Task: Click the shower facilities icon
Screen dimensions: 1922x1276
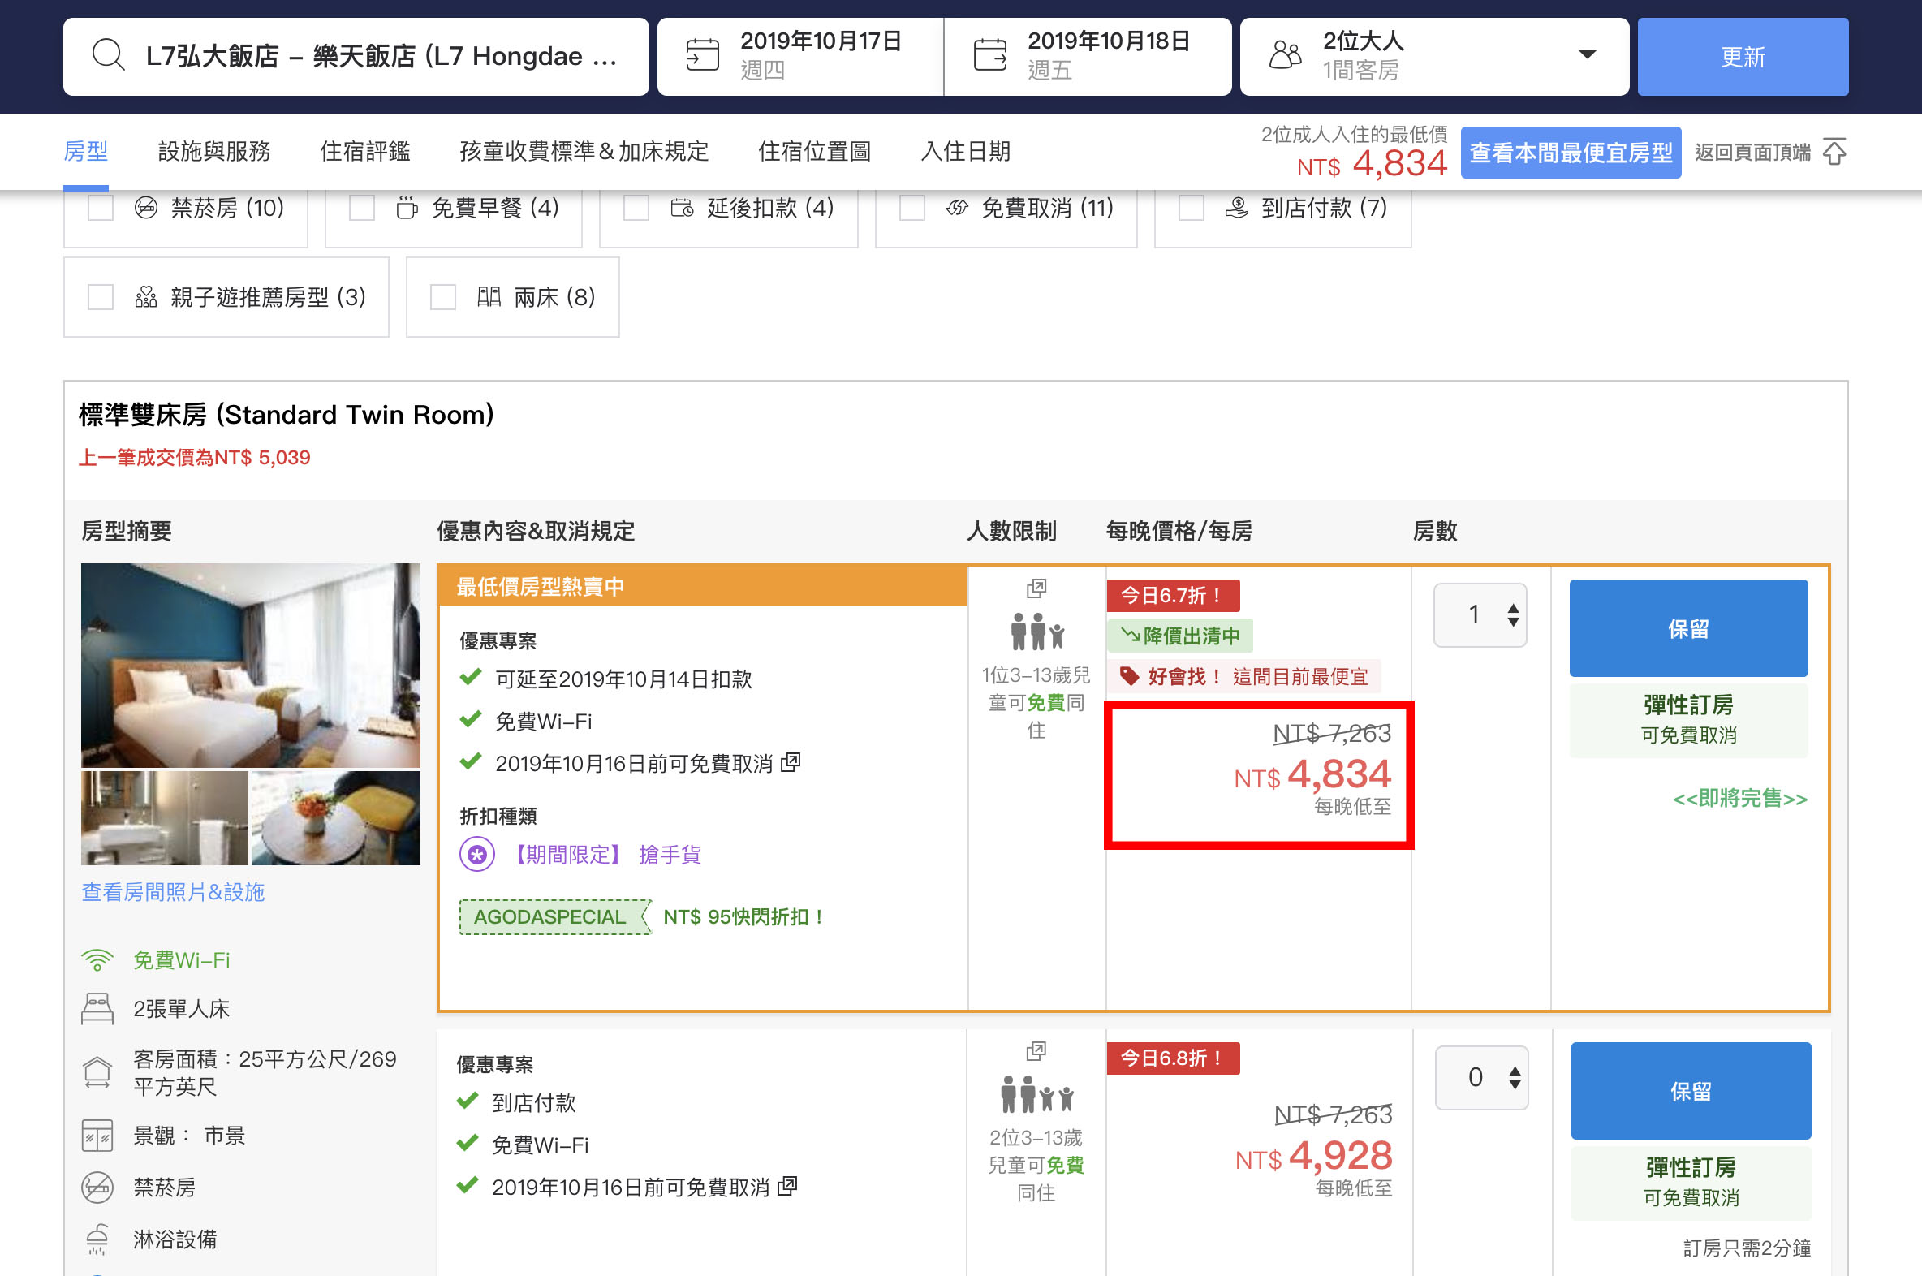Action: click(97, 1239)
